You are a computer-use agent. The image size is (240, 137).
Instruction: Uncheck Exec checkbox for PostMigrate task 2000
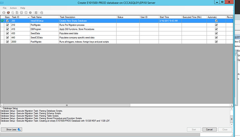pyautogui.click(x=7, y=42)
